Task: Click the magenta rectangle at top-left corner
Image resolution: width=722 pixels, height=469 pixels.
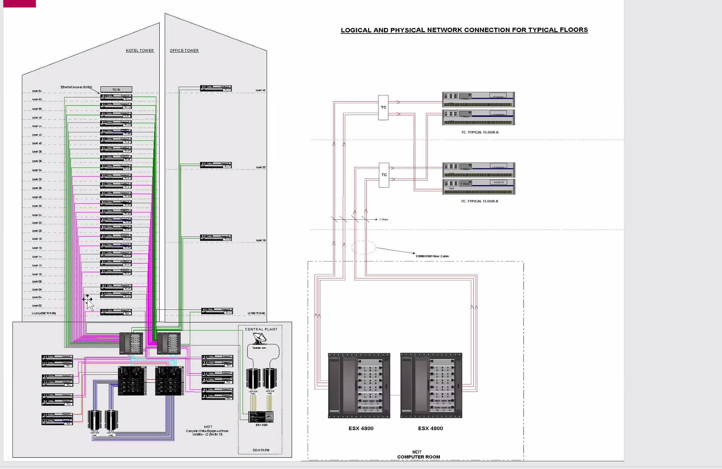Action: (x=19, y=3)
